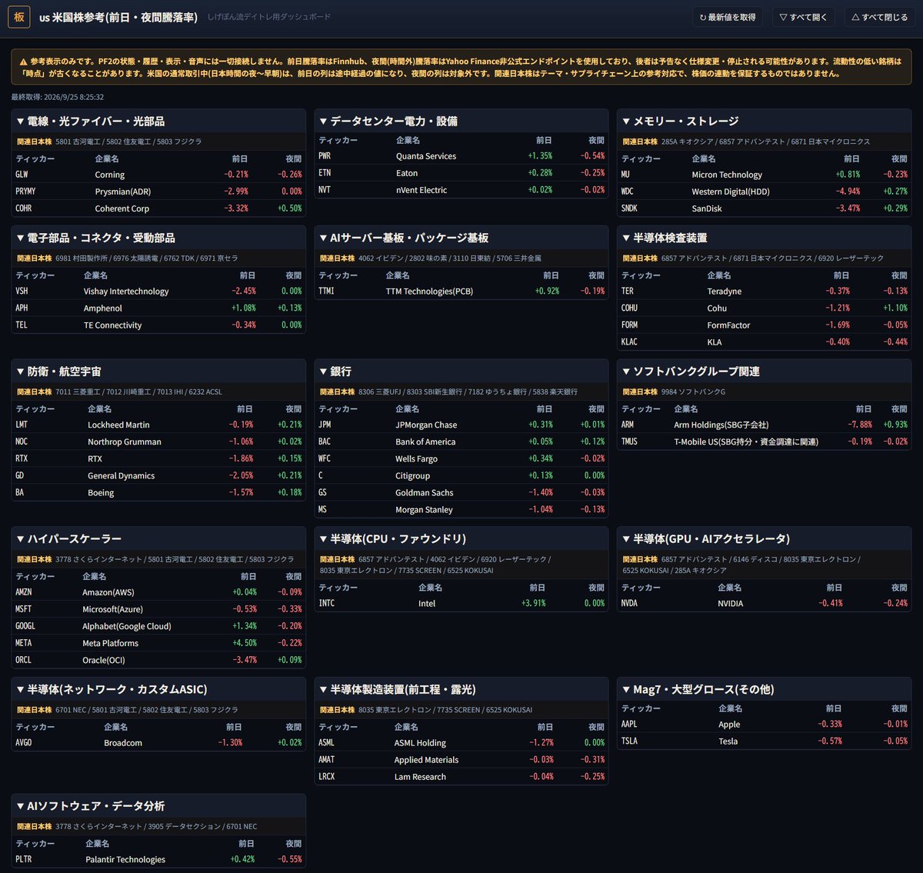
Task: Click the TTM Technologies(PCB) row name
Action: [x=429, y=292]
